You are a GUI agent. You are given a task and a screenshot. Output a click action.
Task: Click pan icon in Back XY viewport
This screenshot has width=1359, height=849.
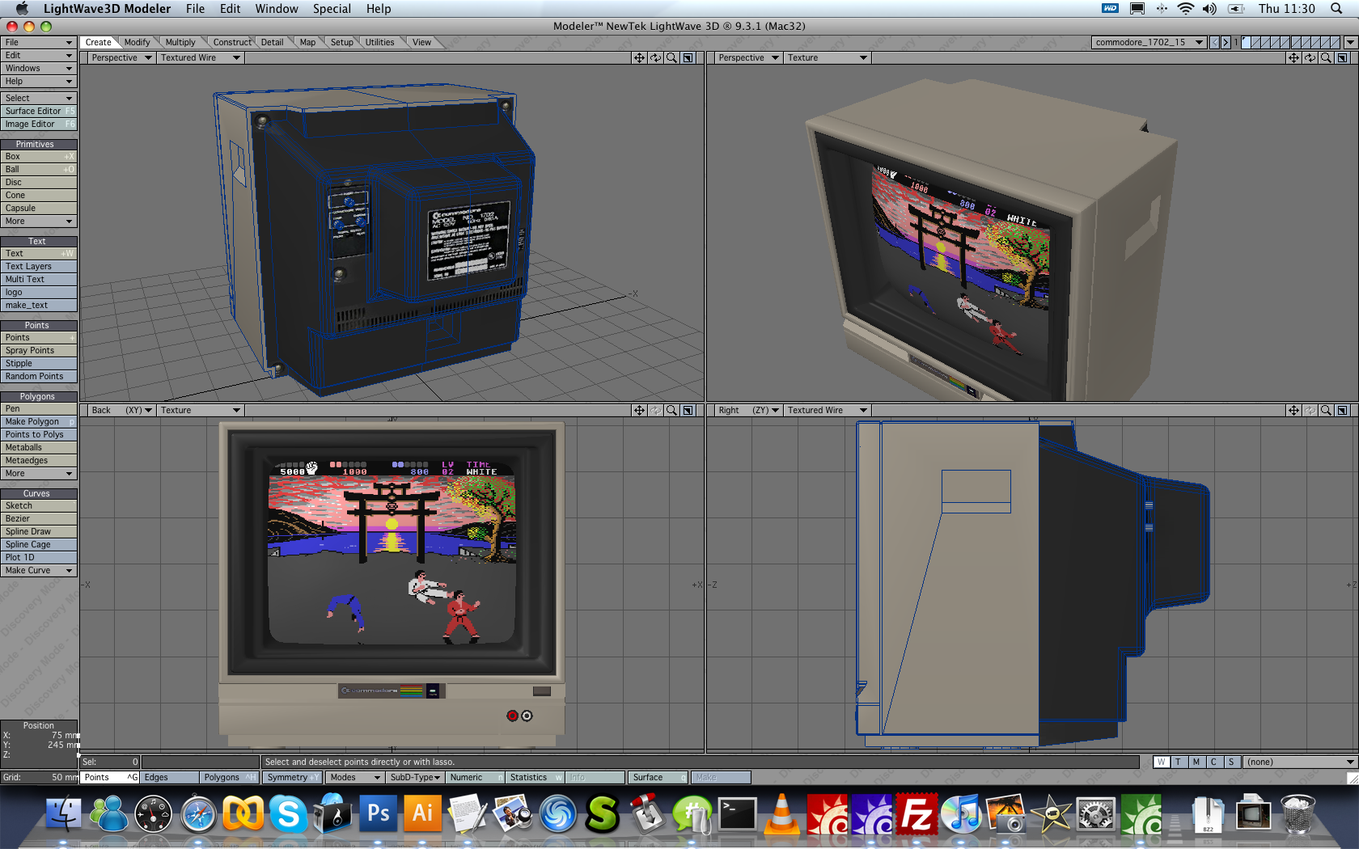coord(639,411)
